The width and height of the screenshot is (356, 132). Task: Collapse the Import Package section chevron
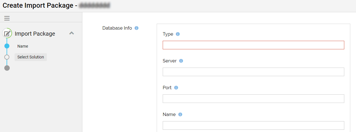coord(72,33)
